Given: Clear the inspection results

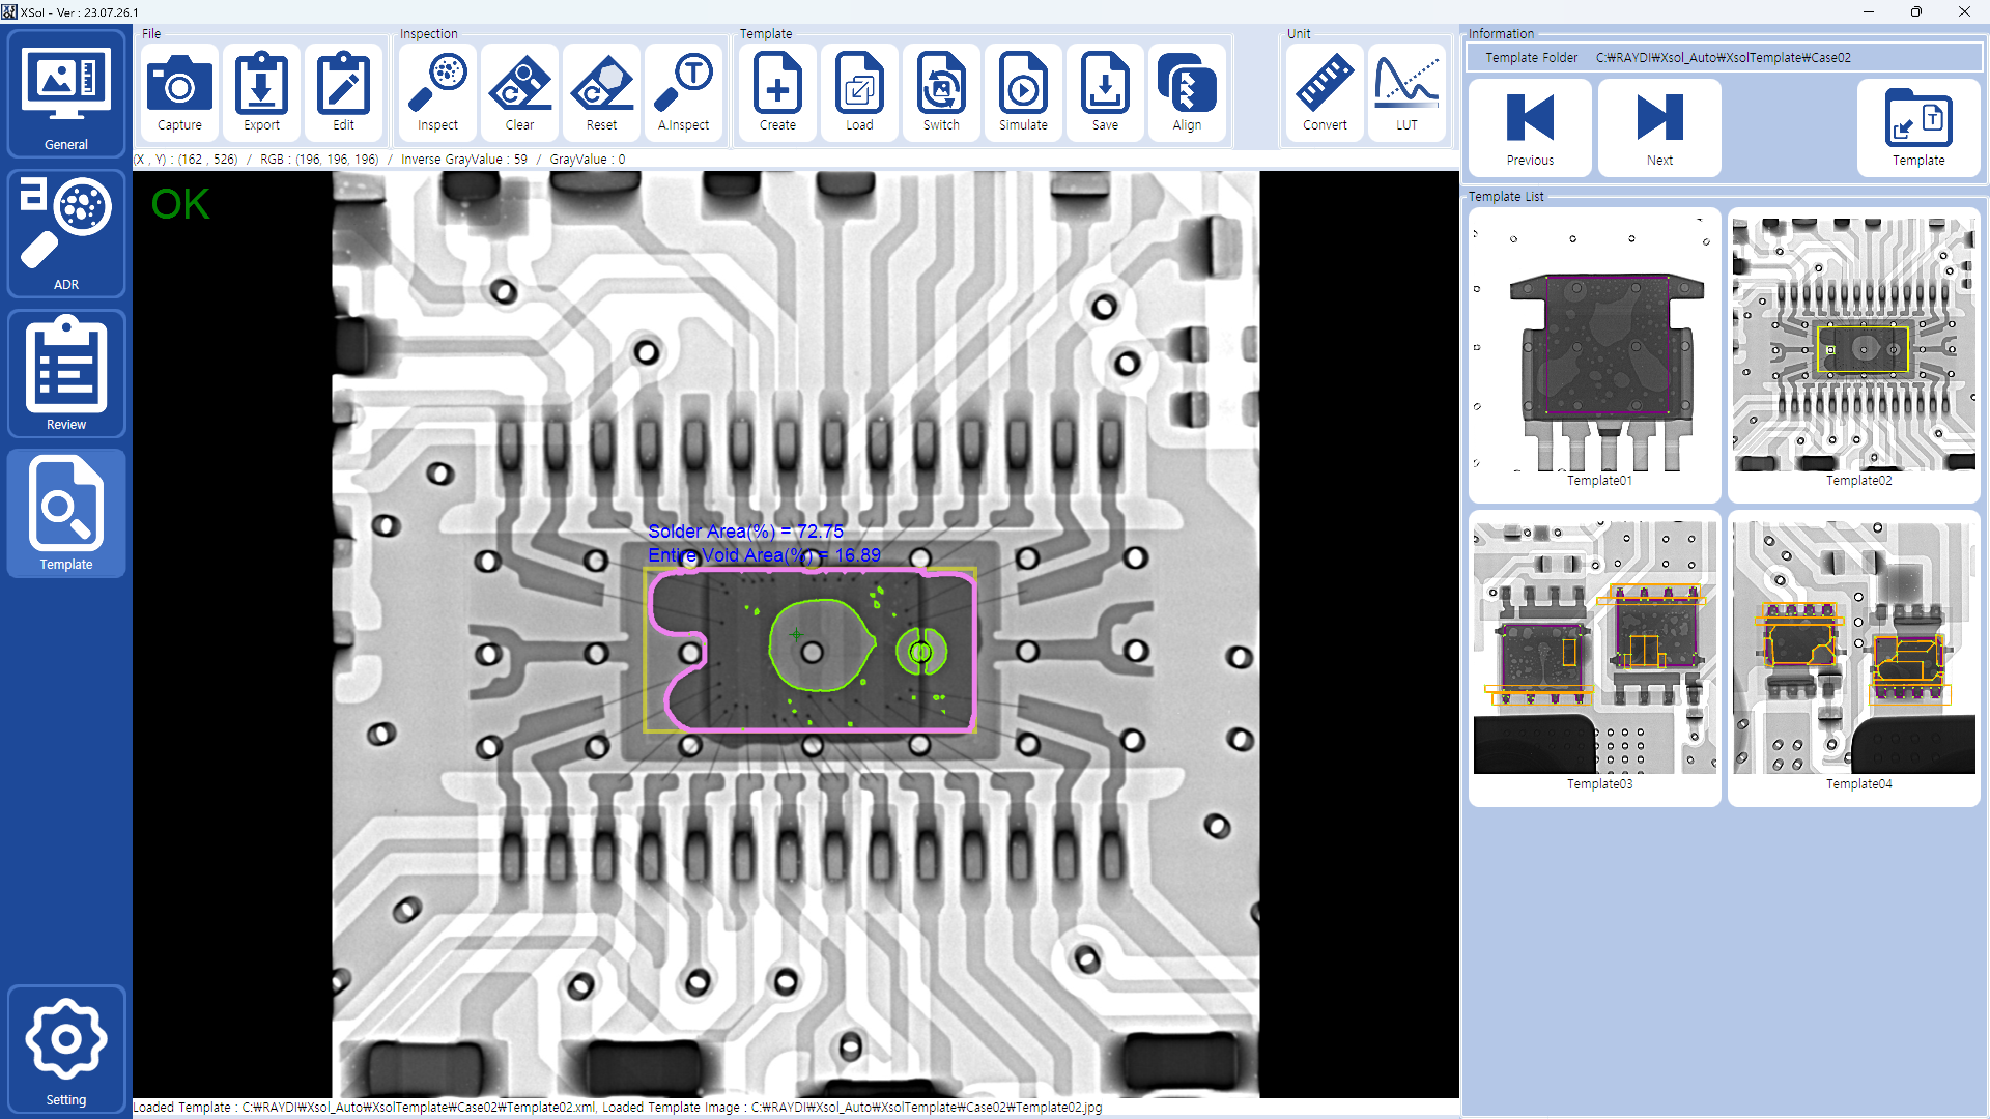Looking at the screenshot, I should (x=519, y=92).
